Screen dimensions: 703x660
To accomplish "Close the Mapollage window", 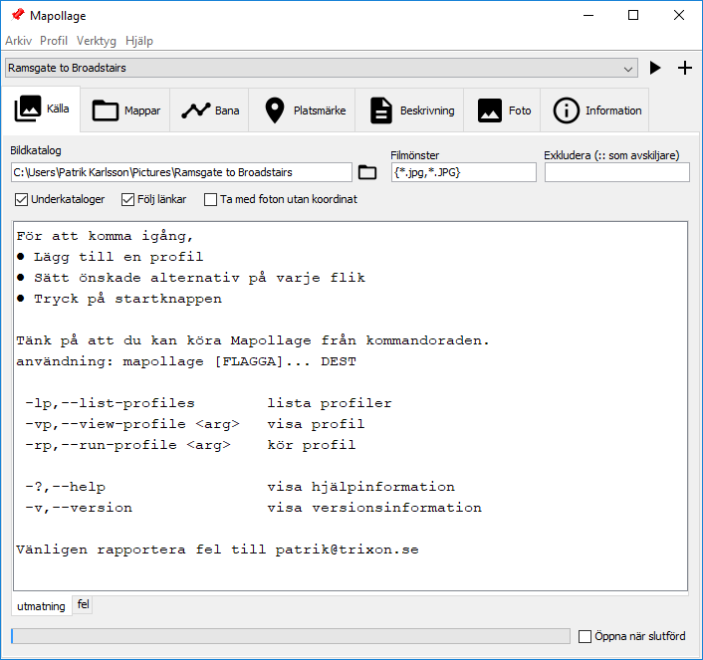I will [x=679, y=15].
